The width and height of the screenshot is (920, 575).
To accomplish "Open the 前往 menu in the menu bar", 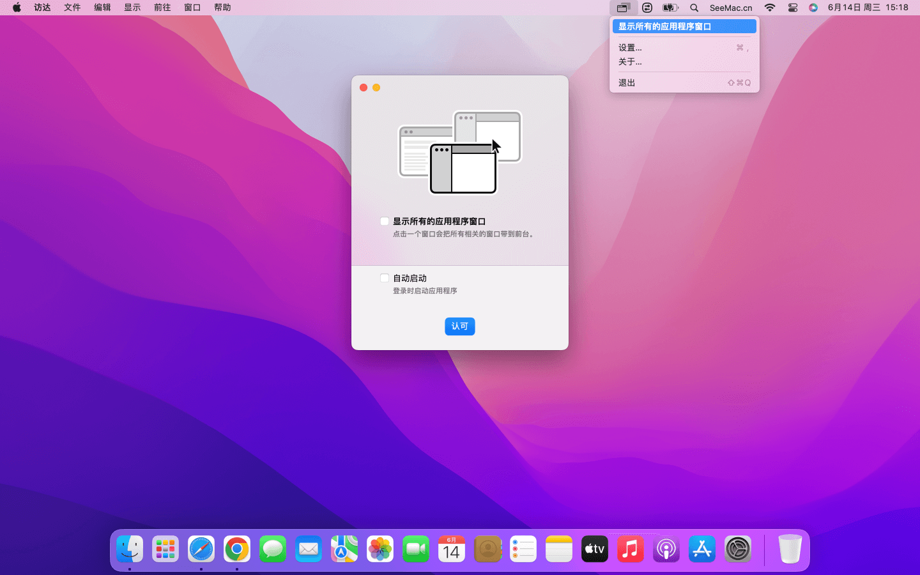I will (x=162, y=8).
